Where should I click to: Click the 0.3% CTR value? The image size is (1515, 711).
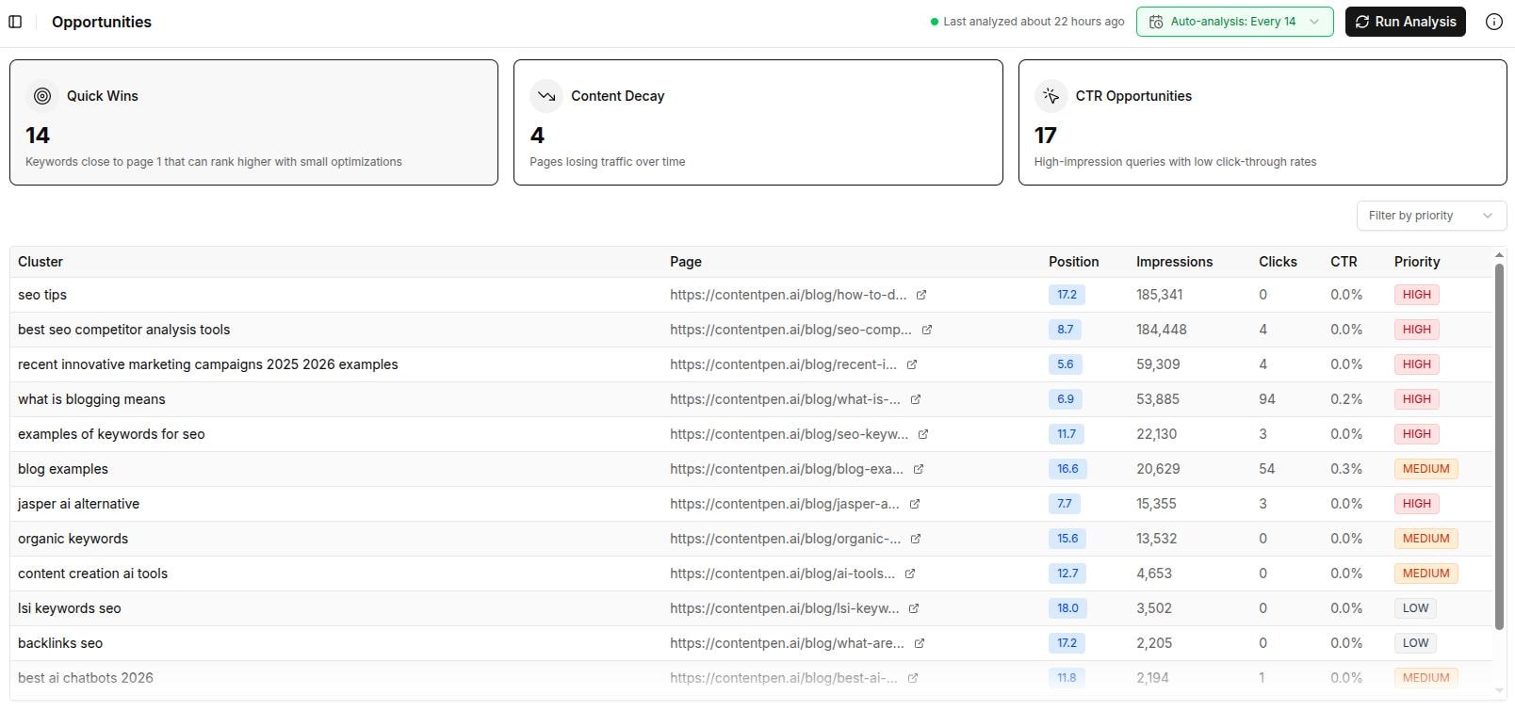[1346, 469]
